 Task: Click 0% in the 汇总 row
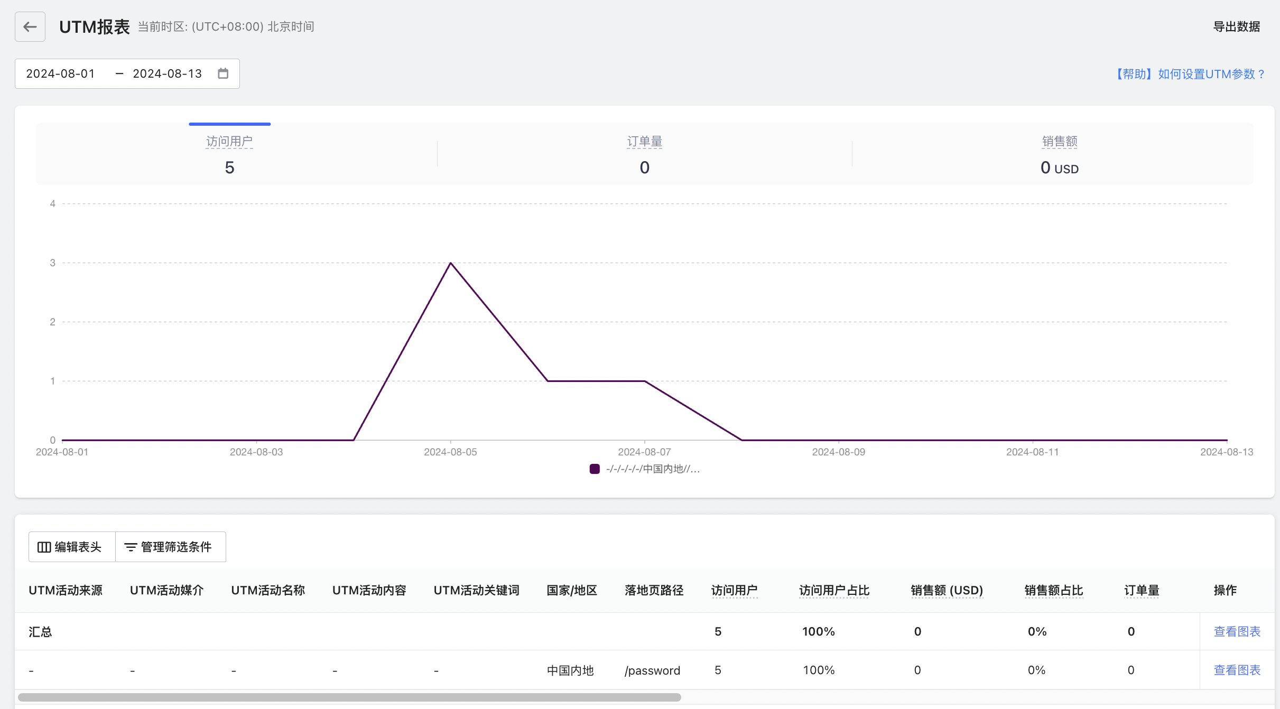1037,631
